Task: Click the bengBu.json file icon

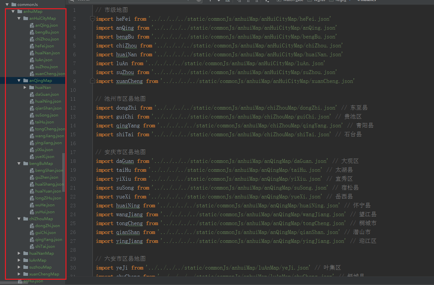Action: click(x=32, y=32)
